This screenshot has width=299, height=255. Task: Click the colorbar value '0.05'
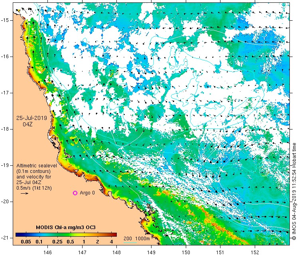point(26,242)
